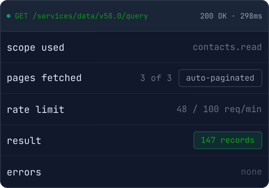This screenshot has height=188, width=269.
Task: Click the contacts.read scope value
Action: coord(227,47)
